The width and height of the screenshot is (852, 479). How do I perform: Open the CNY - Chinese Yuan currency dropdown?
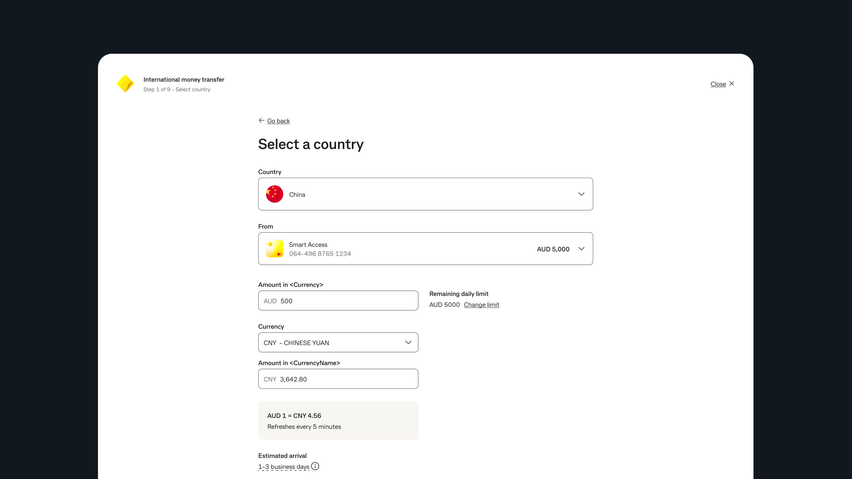[x=338, y=342]
